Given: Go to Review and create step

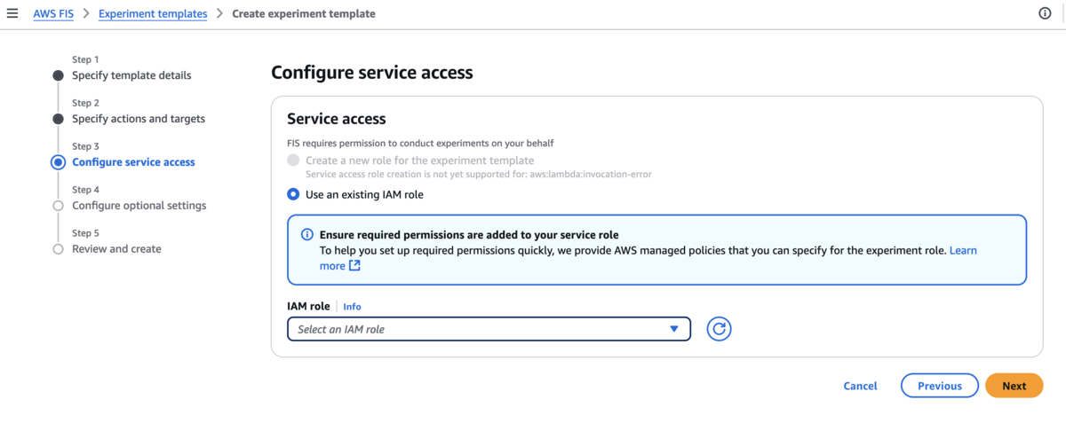Looking at the screenshot, I should [116, 249].
